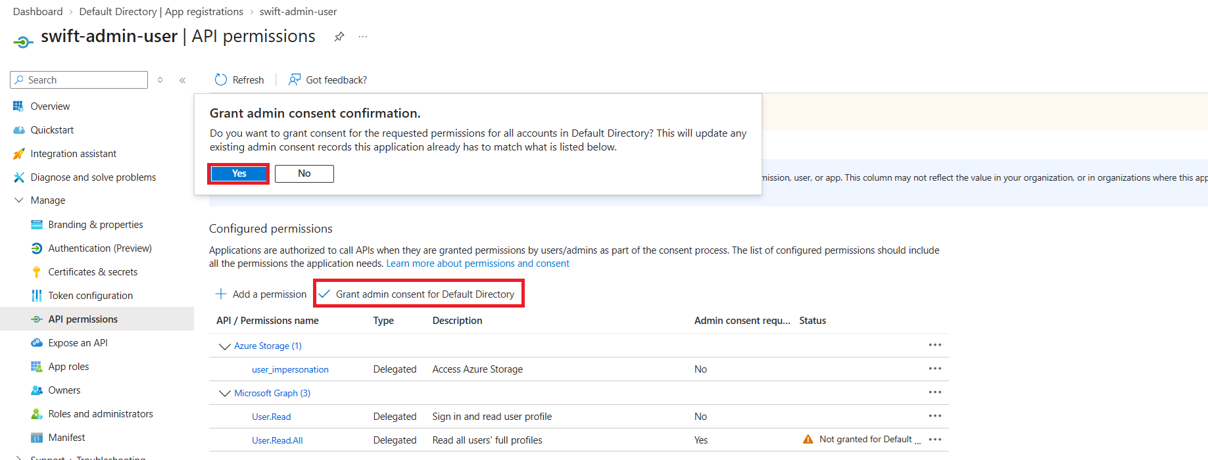Open the ellipsis menu for user_impersonation row

pos(935,369)
